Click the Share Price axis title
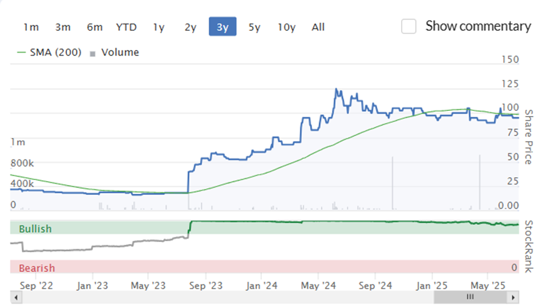The height and width of the screenshot is (307, 538). pyautogui.click(x=529, y=137)
